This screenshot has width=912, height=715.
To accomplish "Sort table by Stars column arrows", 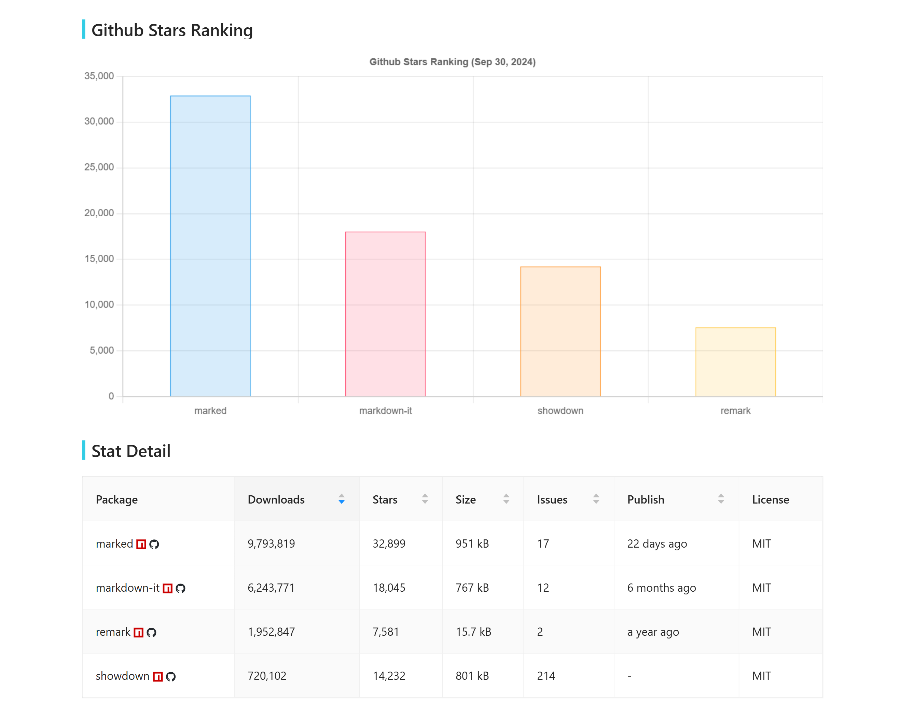I will tap(425, 499).
